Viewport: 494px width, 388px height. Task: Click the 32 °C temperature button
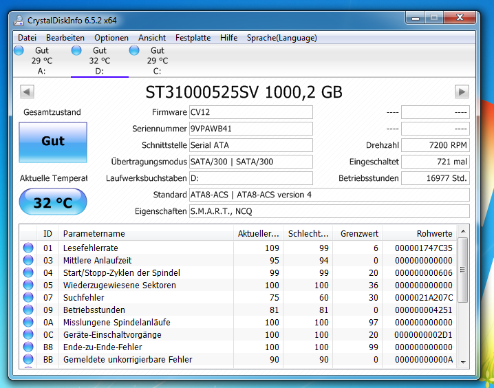tap(53, 202)
